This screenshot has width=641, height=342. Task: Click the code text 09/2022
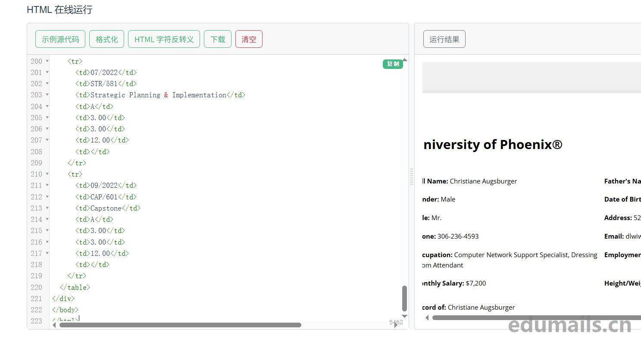click(x=104, y=185)
